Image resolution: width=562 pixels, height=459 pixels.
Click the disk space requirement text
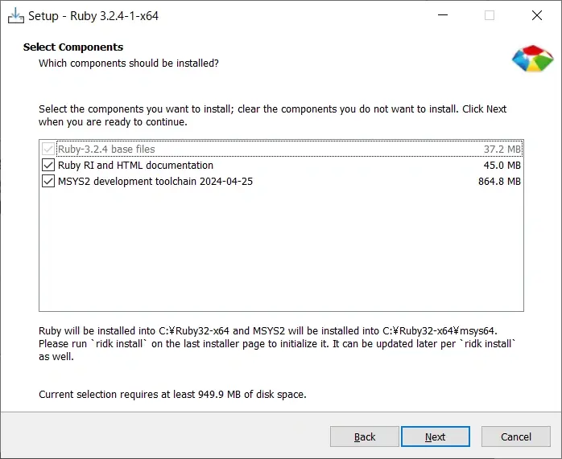(x=172, y=394)
